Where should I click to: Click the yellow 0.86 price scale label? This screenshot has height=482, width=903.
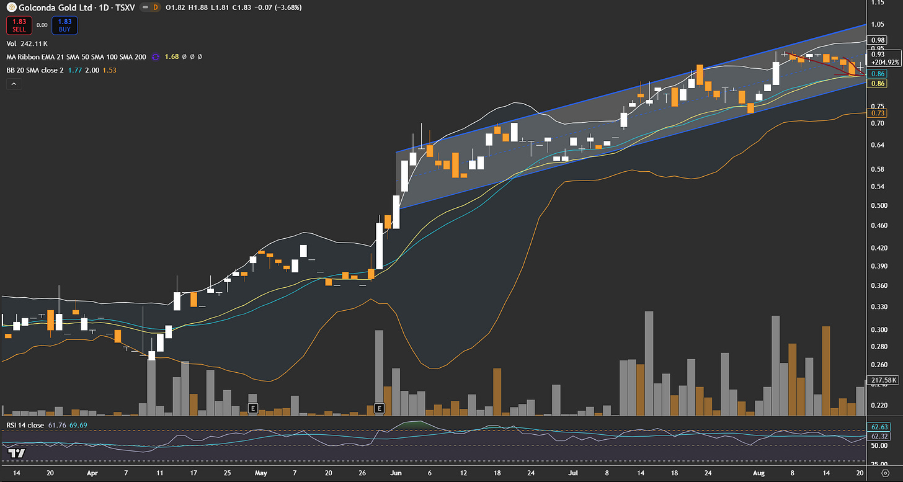[878, 83]
